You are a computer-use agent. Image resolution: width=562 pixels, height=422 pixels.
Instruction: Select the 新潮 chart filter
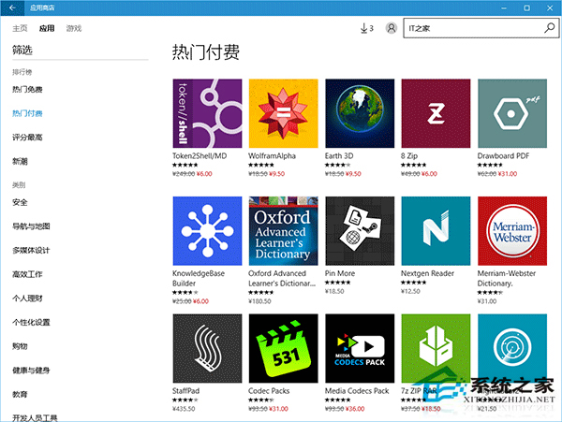[20, 162]
